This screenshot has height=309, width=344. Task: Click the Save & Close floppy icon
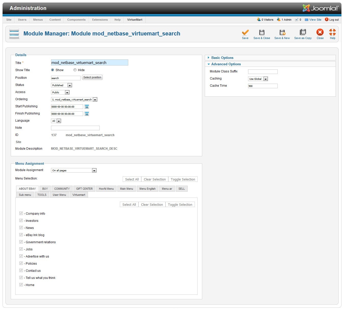pyautogui.click(x=262, y=32)
